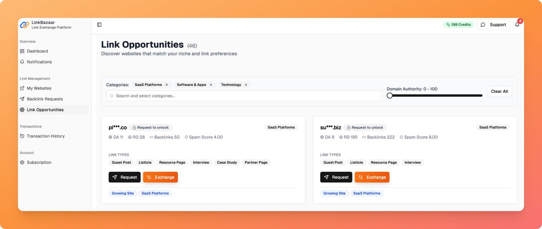Viewport: 542px width, 229px height.
Task: Click Growing Site tag on pi***.co card
Action: point(122,193)
